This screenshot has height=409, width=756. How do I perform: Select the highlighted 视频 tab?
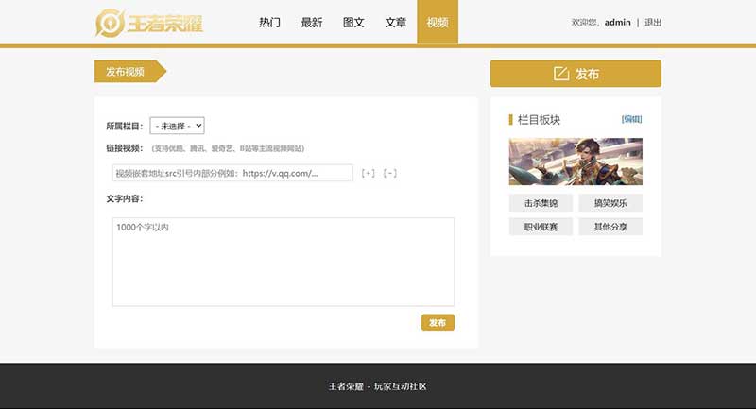[438, 22]
